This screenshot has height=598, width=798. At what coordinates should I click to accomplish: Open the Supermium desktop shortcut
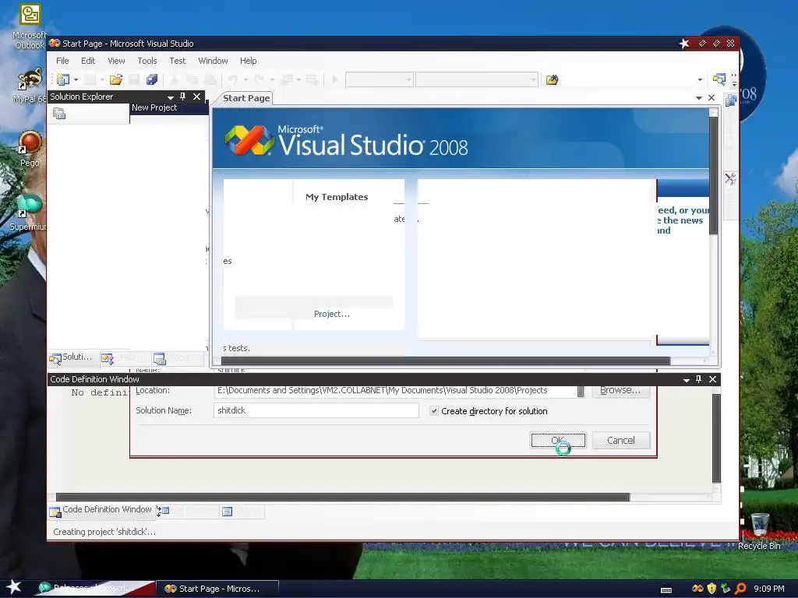pos(29,212)
